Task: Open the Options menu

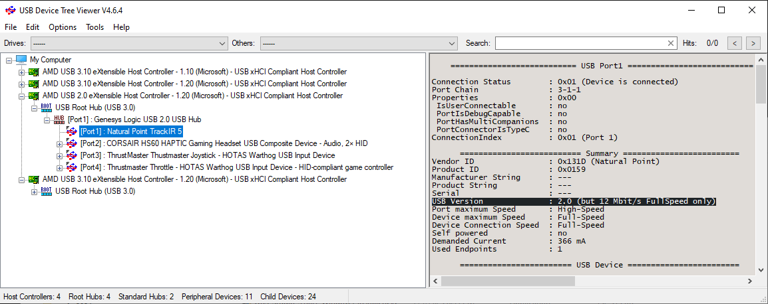Action: pos(63,27)
